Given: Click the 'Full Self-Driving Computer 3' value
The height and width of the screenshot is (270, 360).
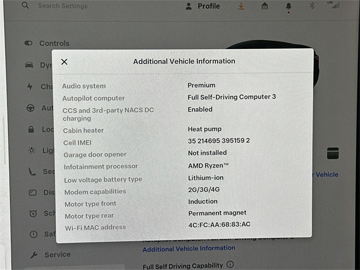Looking at the screenshot, I should tap(232, 97).
